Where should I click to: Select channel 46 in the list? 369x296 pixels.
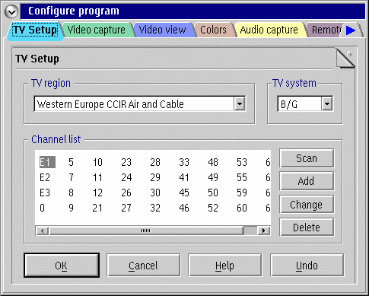[184, 208]
